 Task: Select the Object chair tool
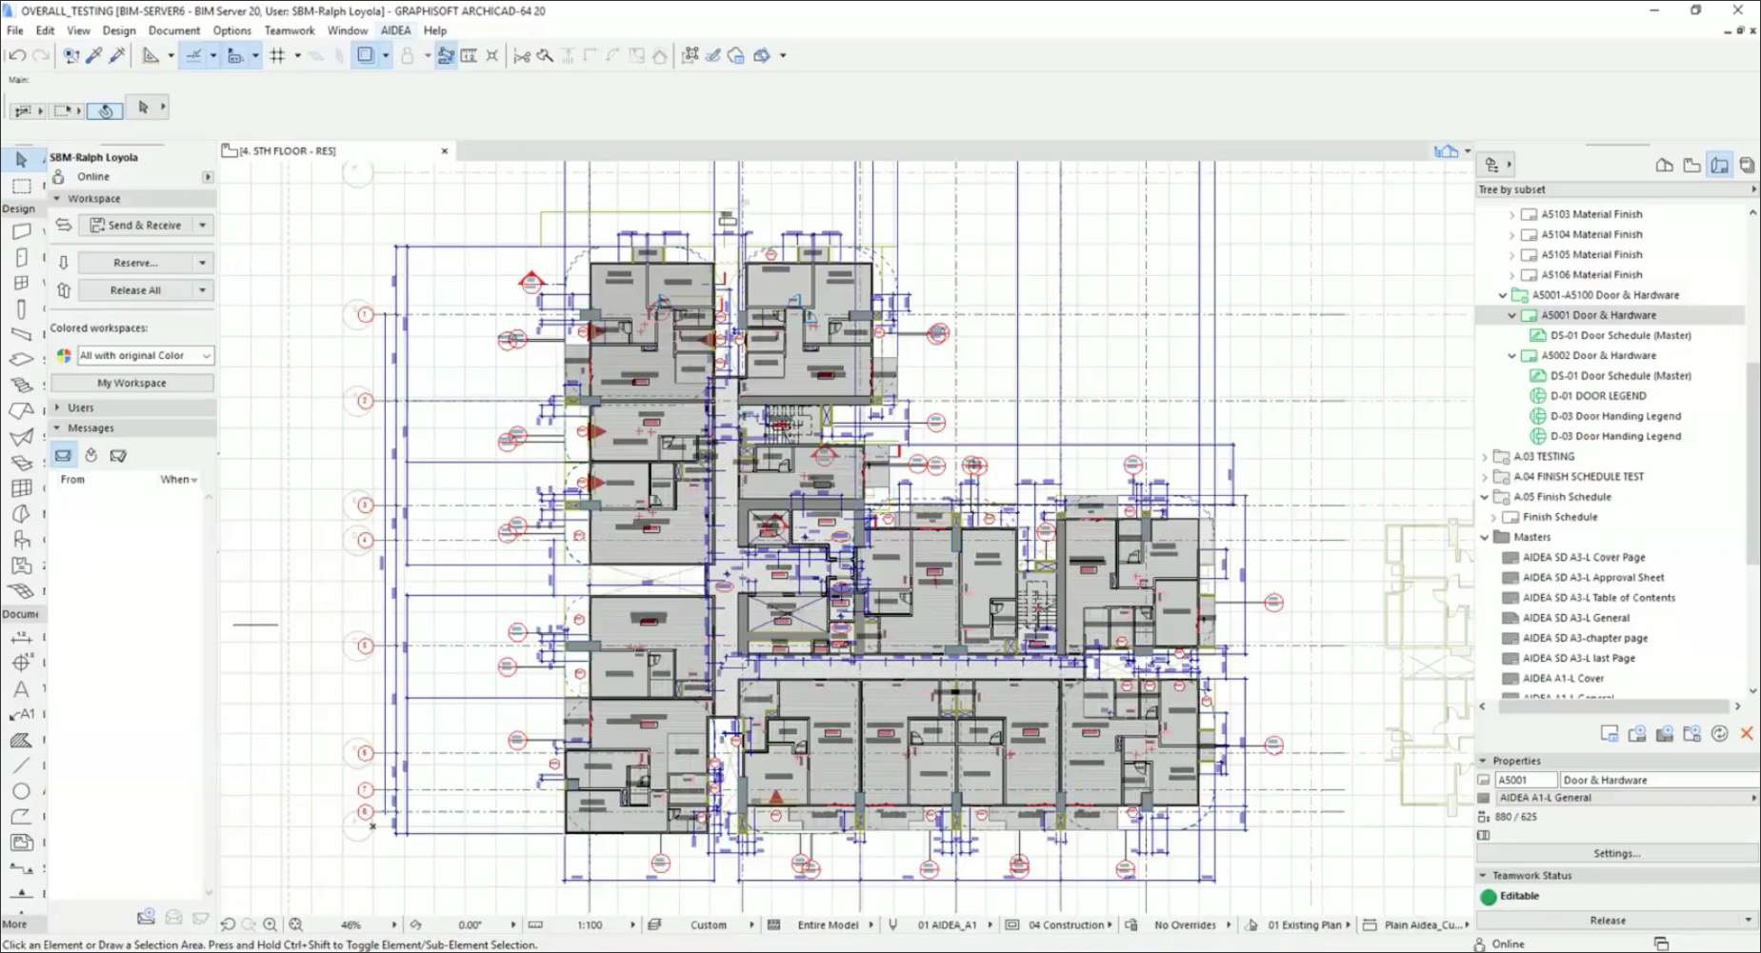click(x=21, y=540)
